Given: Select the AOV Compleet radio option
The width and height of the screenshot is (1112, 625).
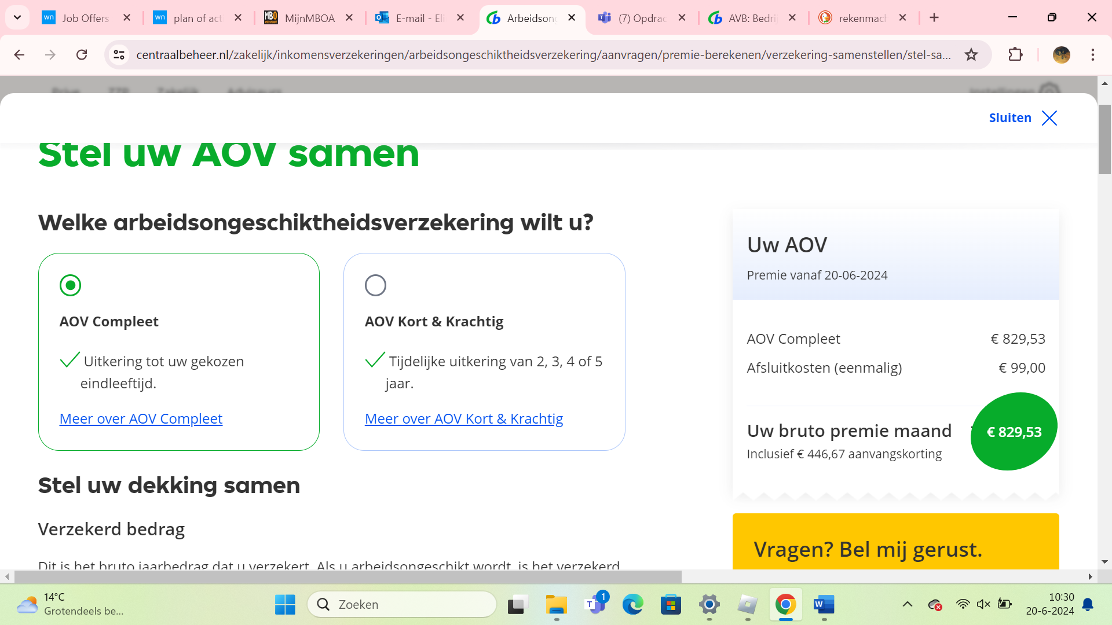Looking at the screenshot, I should [x=71, y=285].
